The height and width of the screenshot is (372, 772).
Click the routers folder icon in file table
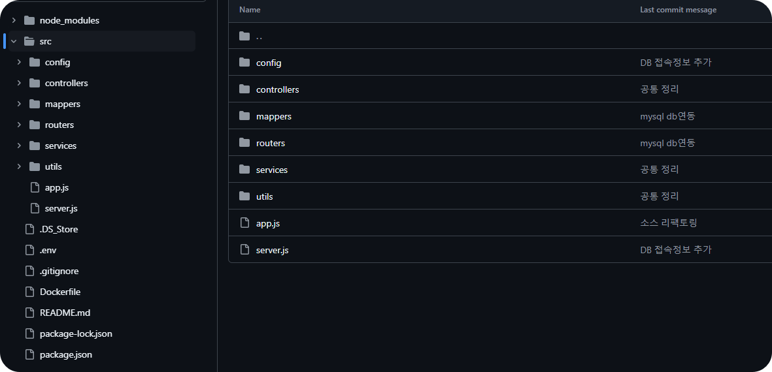click(244, 142)
